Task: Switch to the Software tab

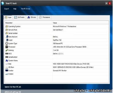Action: [x=19, y=17]
